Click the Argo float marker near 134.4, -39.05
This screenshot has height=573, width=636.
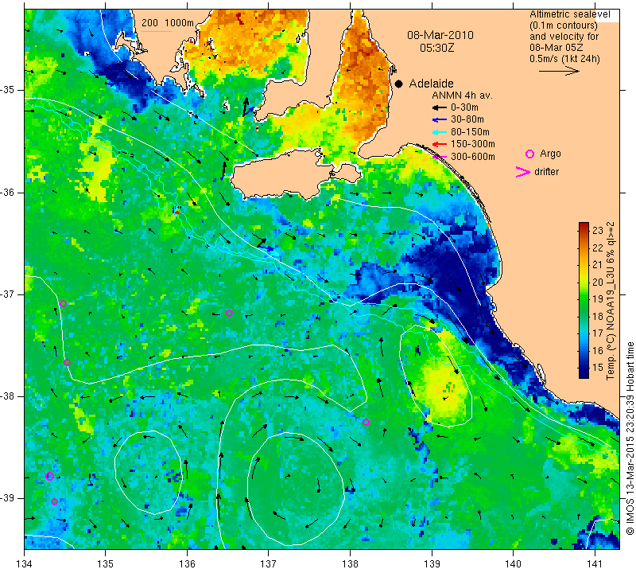pyautogui.click(x=54, y=501)
